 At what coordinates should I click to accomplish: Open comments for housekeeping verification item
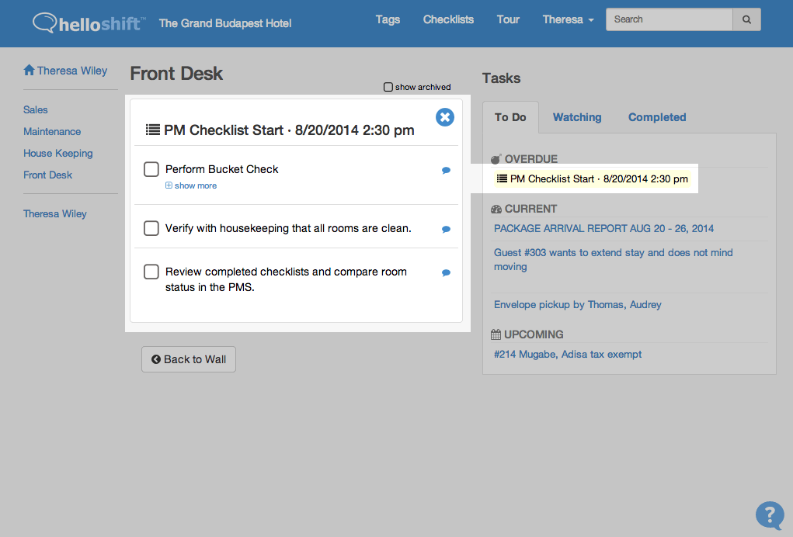[446, 230]
